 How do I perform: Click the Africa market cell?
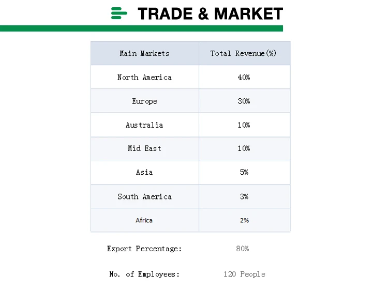(x=144, y=220)
